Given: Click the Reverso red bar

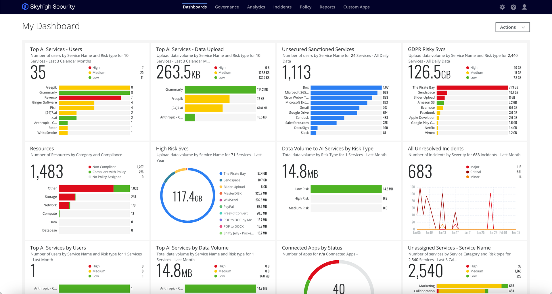Looking at the screenshot, I should coord(90,98).
